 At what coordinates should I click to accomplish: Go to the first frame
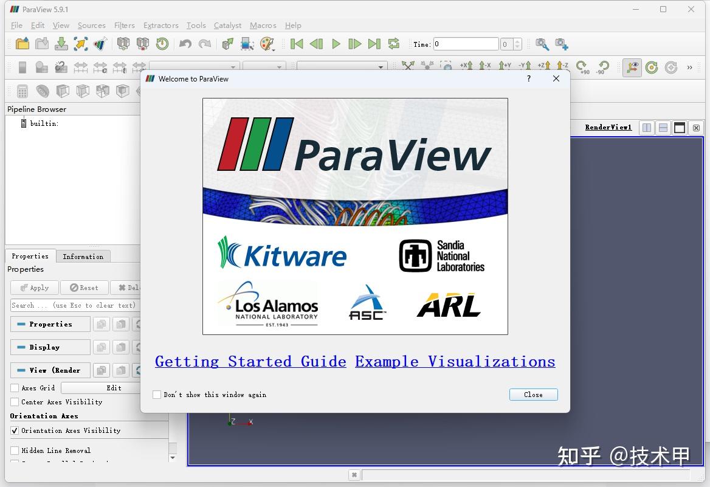297,44
